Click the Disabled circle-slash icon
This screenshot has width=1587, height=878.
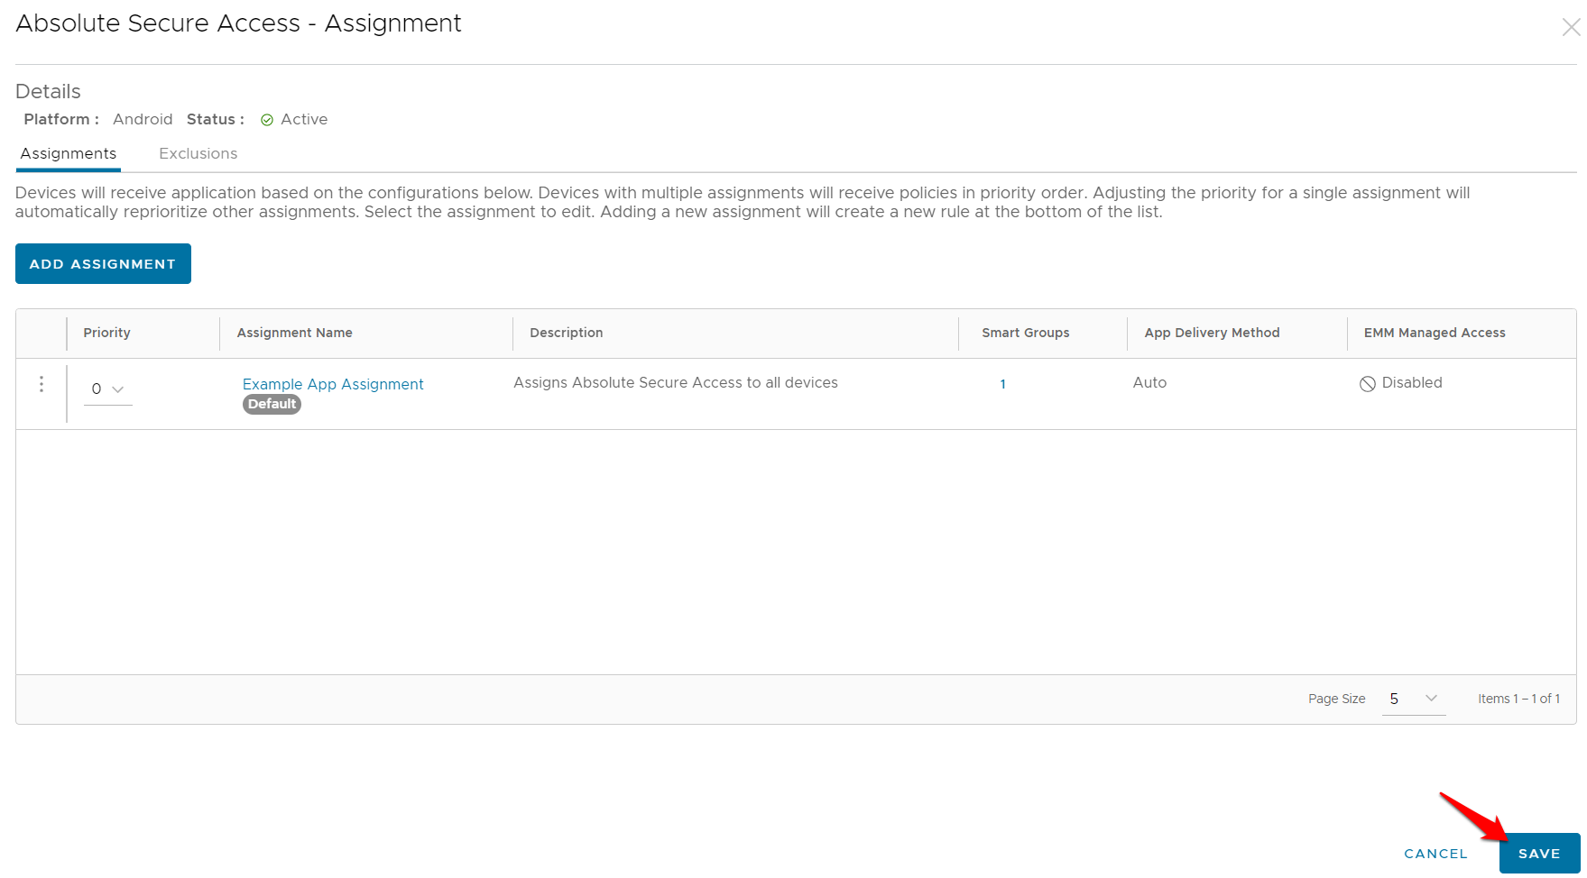pos(1368,384)
